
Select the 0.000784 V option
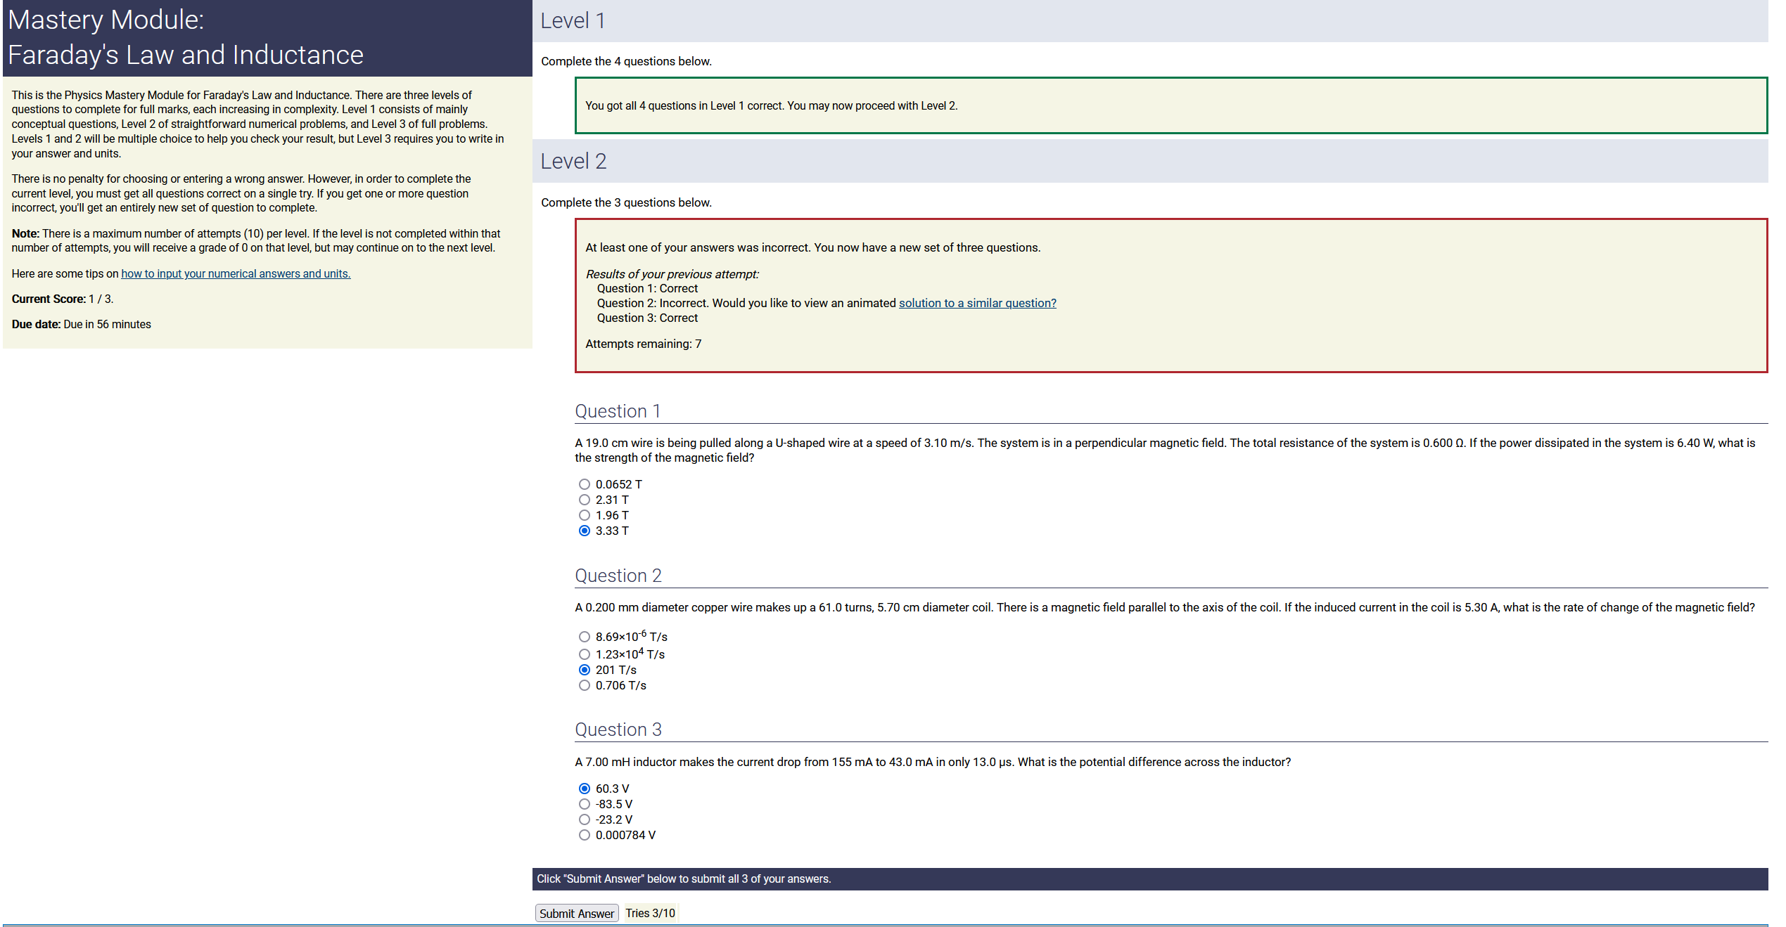coord(584,835)
